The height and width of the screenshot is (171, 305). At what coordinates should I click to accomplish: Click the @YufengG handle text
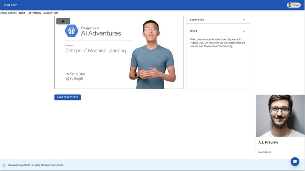click(75, 79)
